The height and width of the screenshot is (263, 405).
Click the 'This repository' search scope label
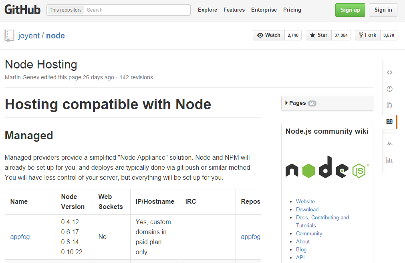click(x=66, y=10)
